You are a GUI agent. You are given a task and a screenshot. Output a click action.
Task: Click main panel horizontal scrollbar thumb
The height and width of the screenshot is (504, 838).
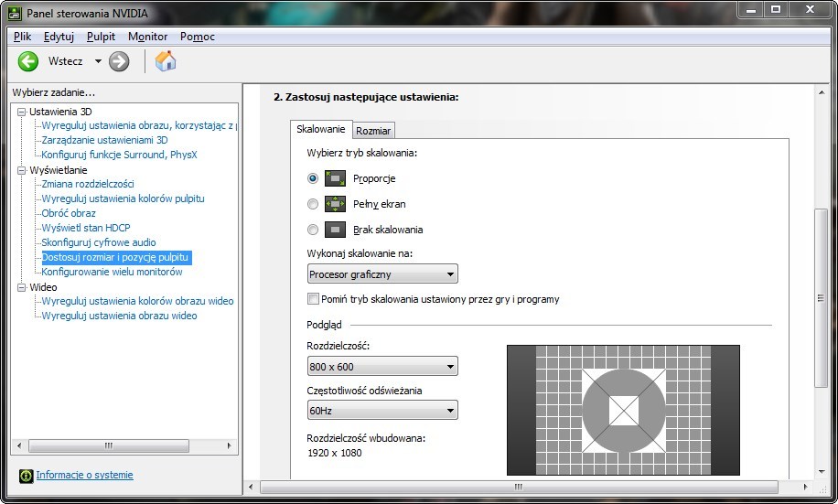click(519, 487)
